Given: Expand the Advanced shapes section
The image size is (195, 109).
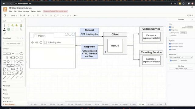Looking at the screenshot, I should point(6,86).
